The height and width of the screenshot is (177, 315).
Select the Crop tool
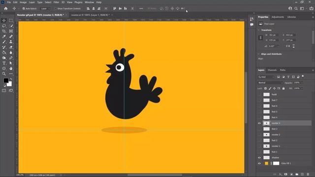[4, 31]
